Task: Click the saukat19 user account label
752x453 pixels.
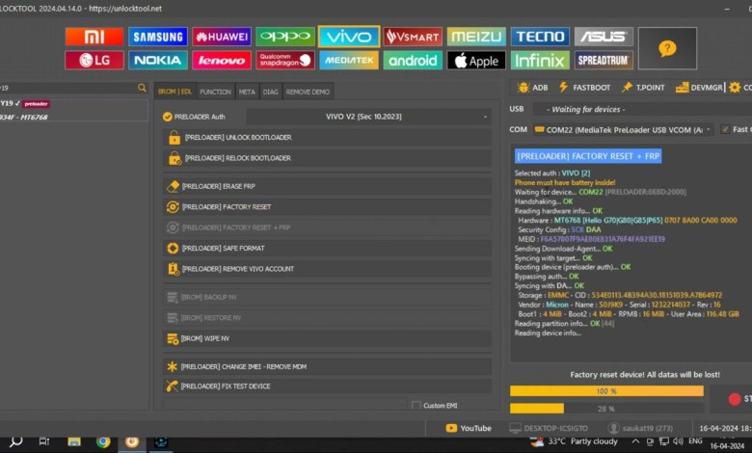Action: coord(641,428)
